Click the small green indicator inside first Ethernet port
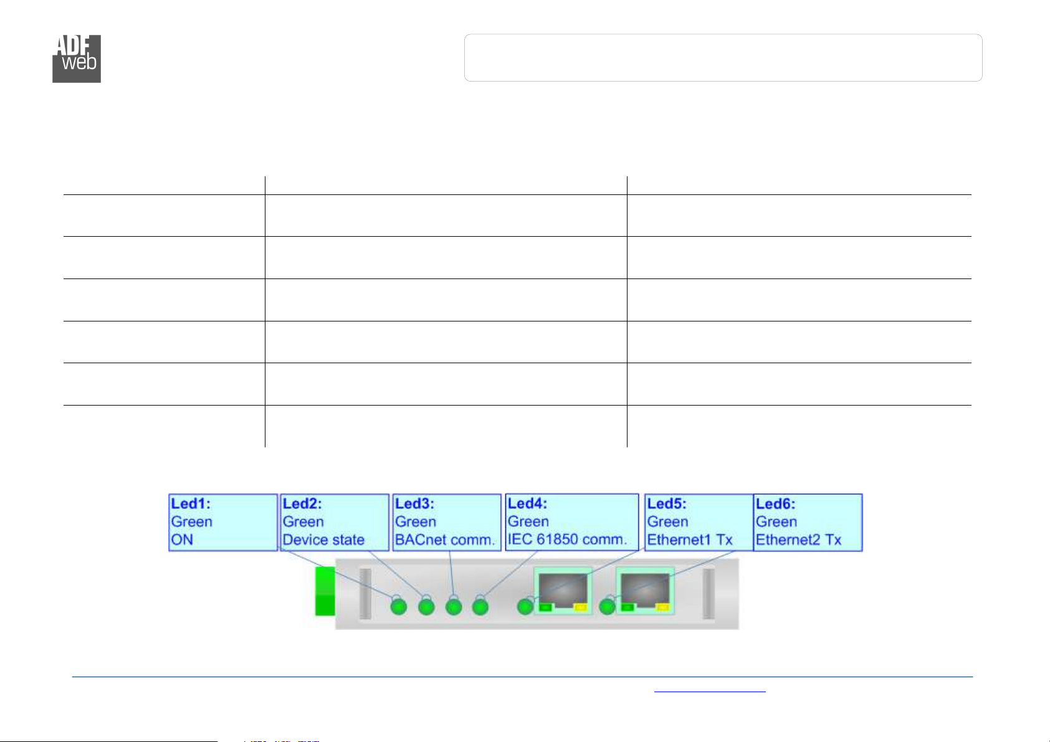Viewport: 1050px width, 742px height. [x=546, y=607]
